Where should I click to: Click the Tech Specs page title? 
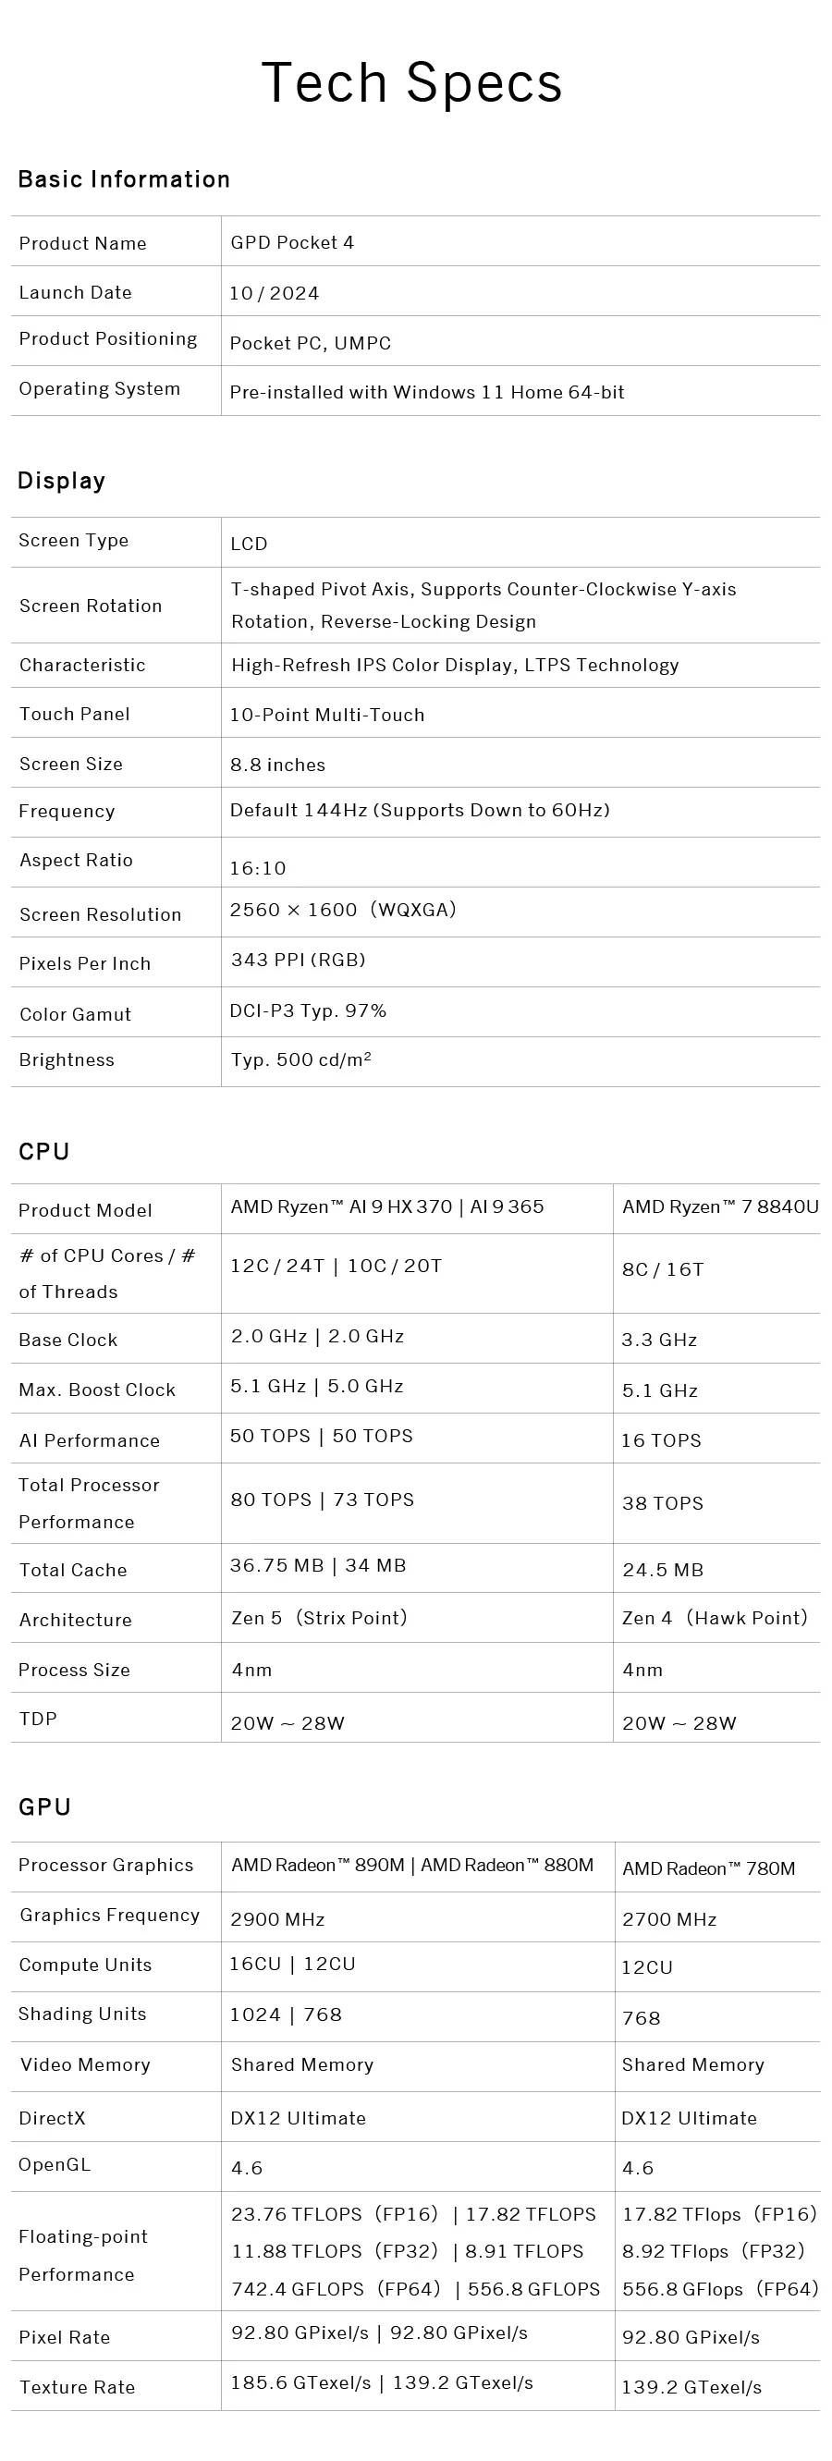411,83
